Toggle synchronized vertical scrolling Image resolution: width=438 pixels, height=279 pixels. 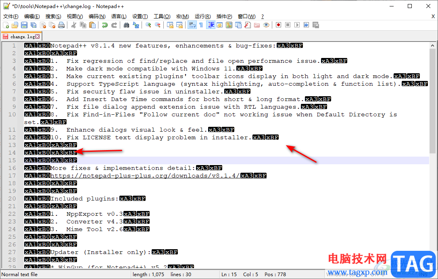(170, 25)
